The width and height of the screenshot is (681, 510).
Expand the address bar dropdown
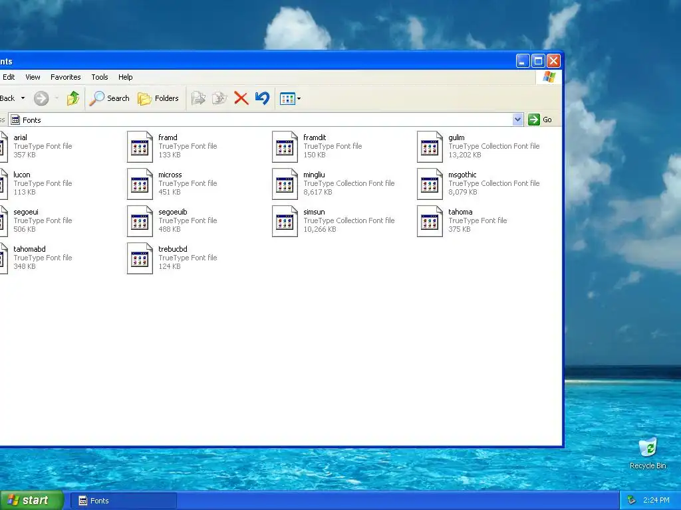point(517,120)
